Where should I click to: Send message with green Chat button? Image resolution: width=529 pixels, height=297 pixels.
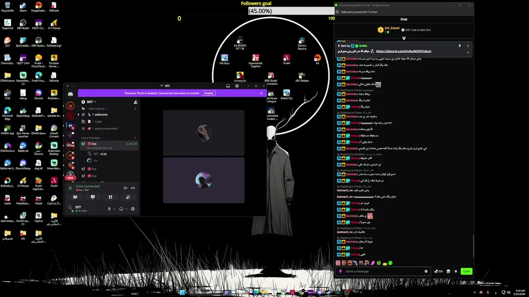[x=466, y=271]
